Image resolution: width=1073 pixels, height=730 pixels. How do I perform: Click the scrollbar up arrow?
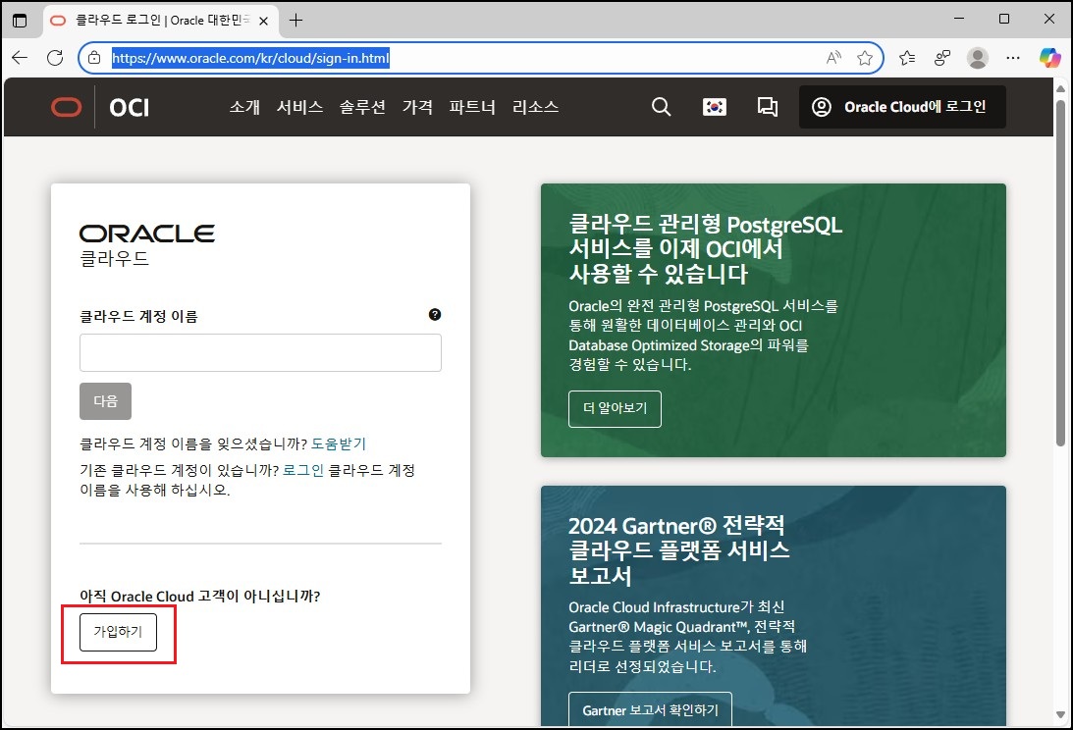[x=1060, y=89]
